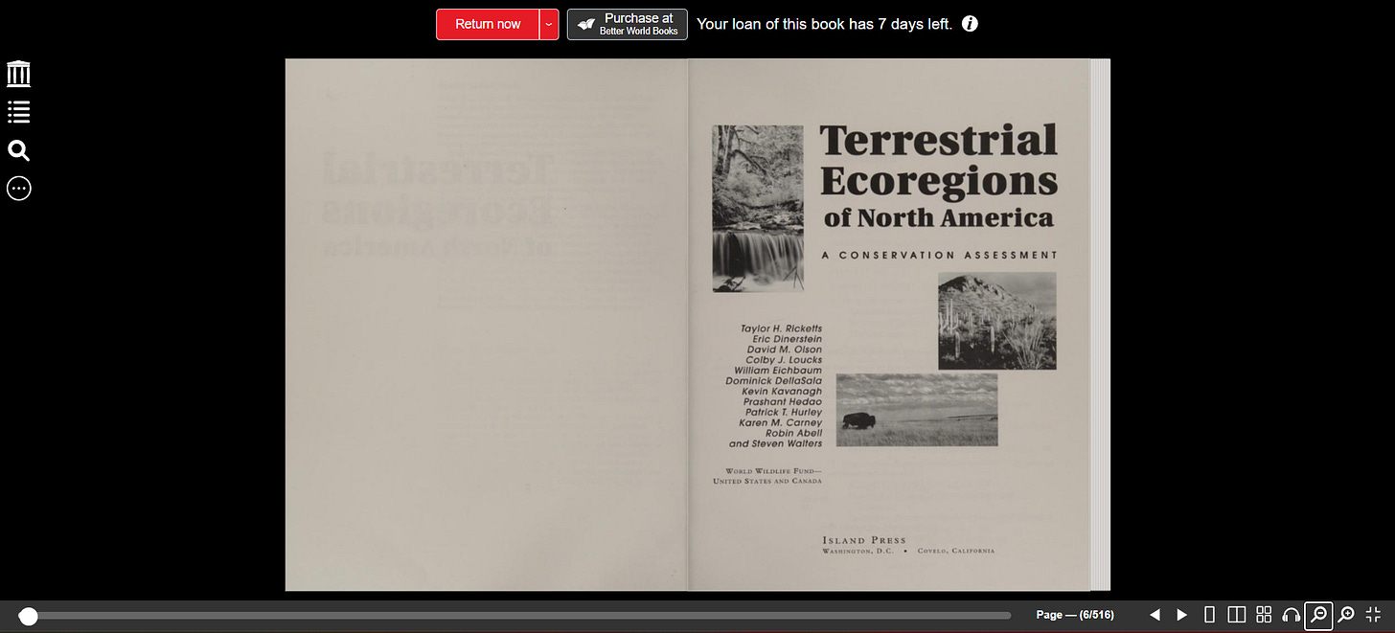The width and height of the screenshot is (1395, 633).
Task: Click Purchase at Better World Books
Action: click(627, 24)
